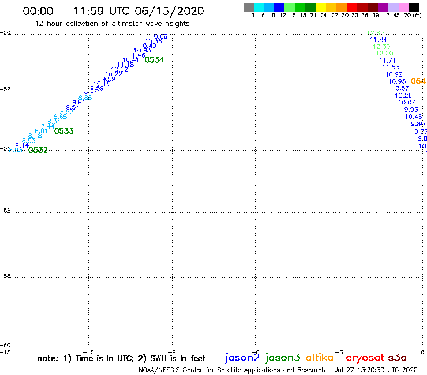Click the purple swatch in the legend bar
This screenshot has width=427, height=375.
tap(383, 7)
